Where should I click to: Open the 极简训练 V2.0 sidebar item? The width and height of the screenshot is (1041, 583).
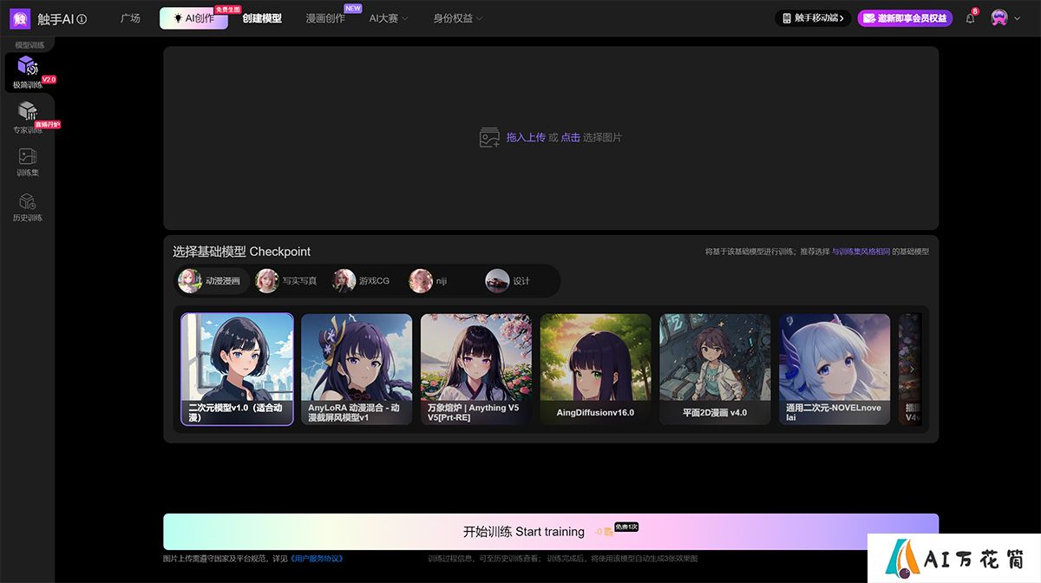click(x=28, y=73)
